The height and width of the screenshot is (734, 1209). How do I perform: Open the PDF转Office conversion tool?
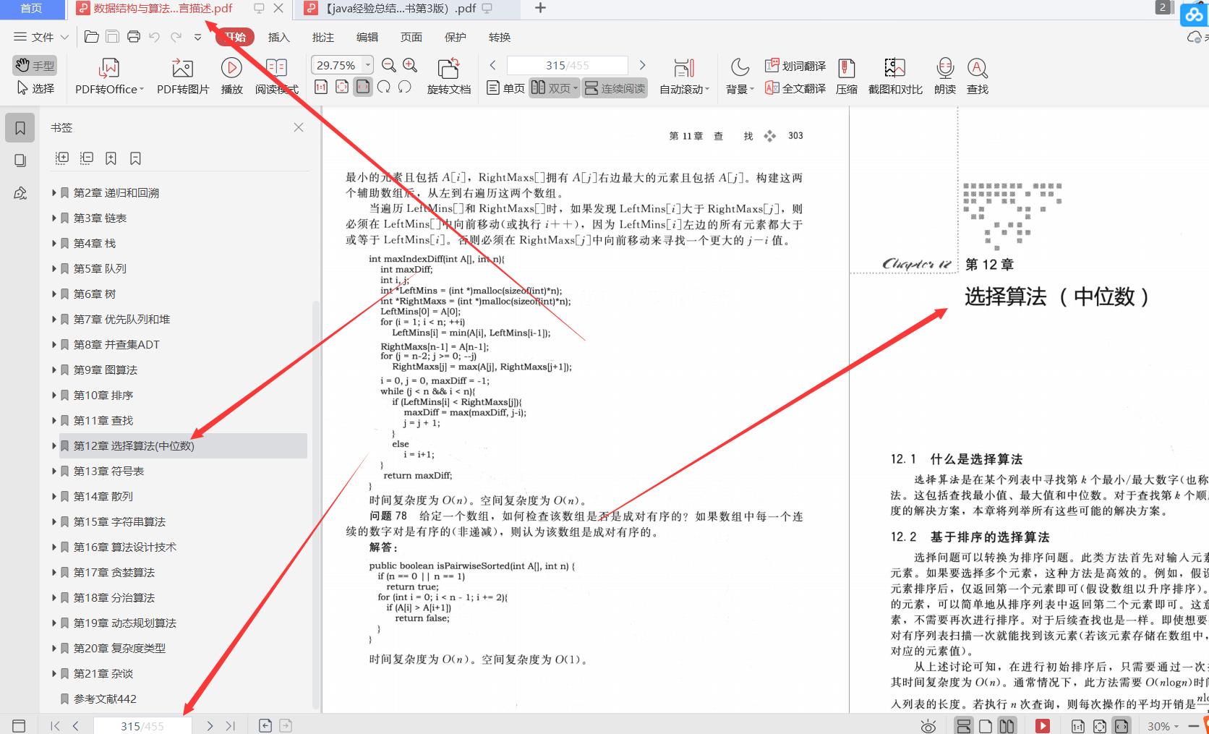coord(107,75)
